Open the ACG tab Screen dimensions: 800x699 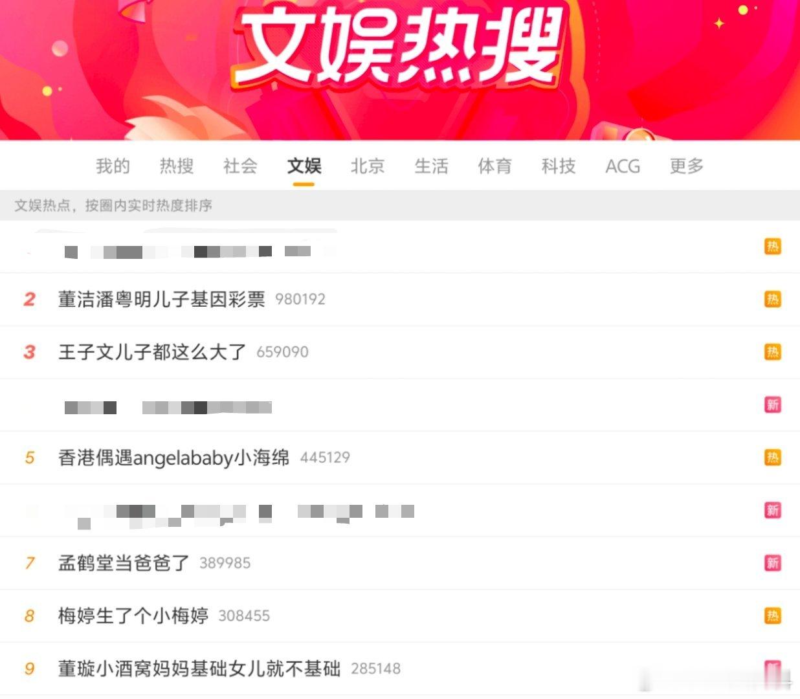coord(623,166)
